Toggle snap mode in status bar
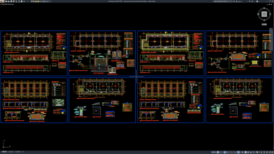The width and height of the screenshot is (274, 154). coord(220,152)
